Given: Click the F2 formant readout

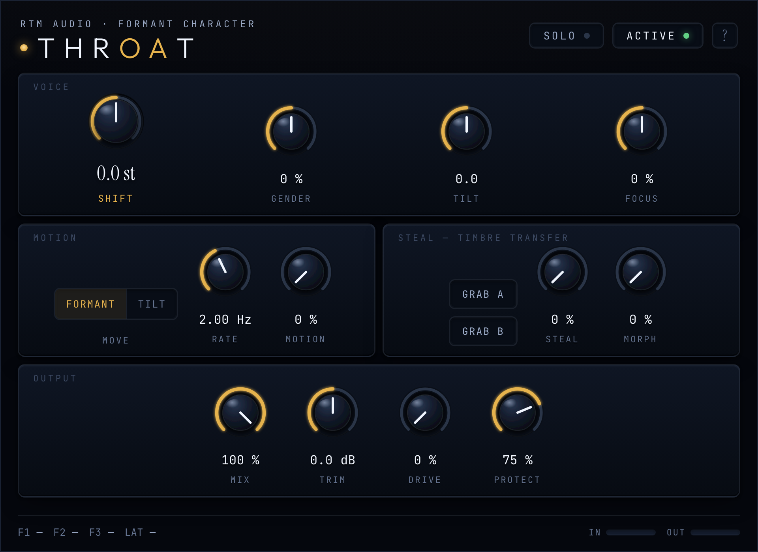Looking at the screenshot, I should click(x=66, y=532).
